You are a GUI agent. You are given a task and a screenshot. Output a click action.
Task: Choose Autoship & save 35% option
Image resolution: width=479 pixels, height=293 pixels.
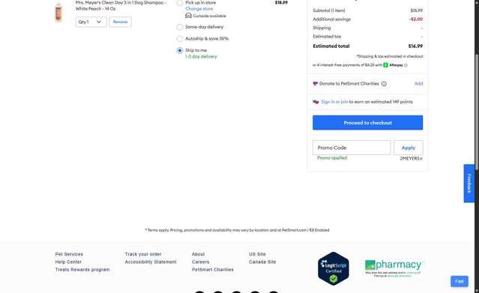(x=180, y=39)
